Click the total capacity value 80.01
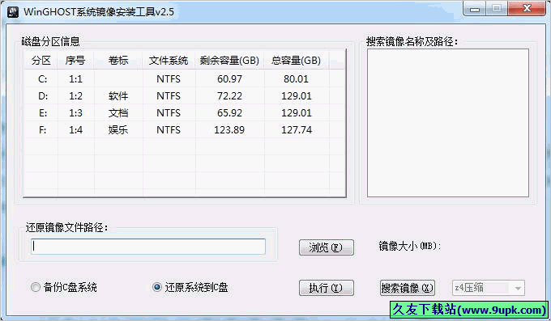The height and width of the screenshot is (321, 551). (297, 79)
